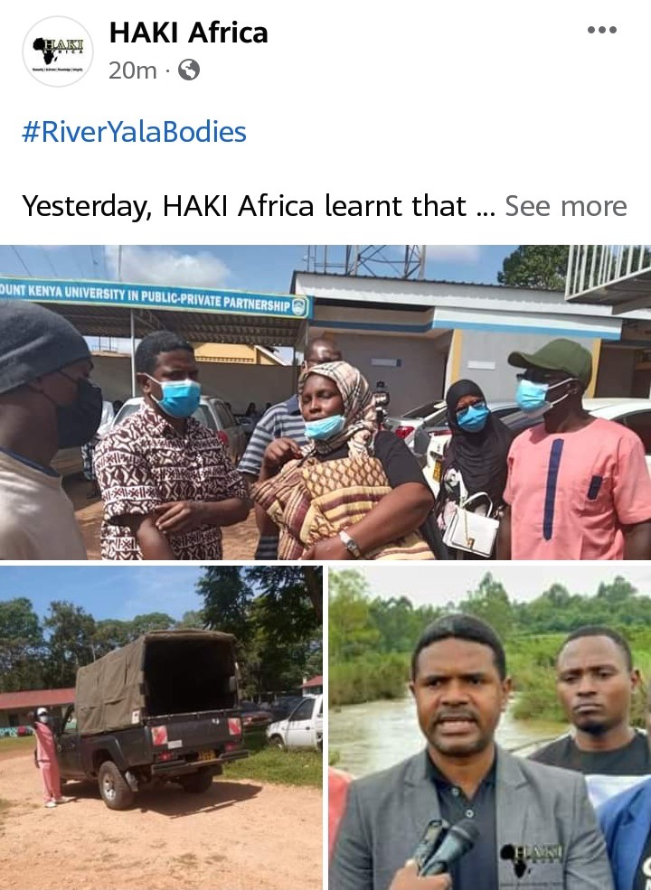Open the top group photo with masks
Screen dimensions: 651x890
(325, 402)
